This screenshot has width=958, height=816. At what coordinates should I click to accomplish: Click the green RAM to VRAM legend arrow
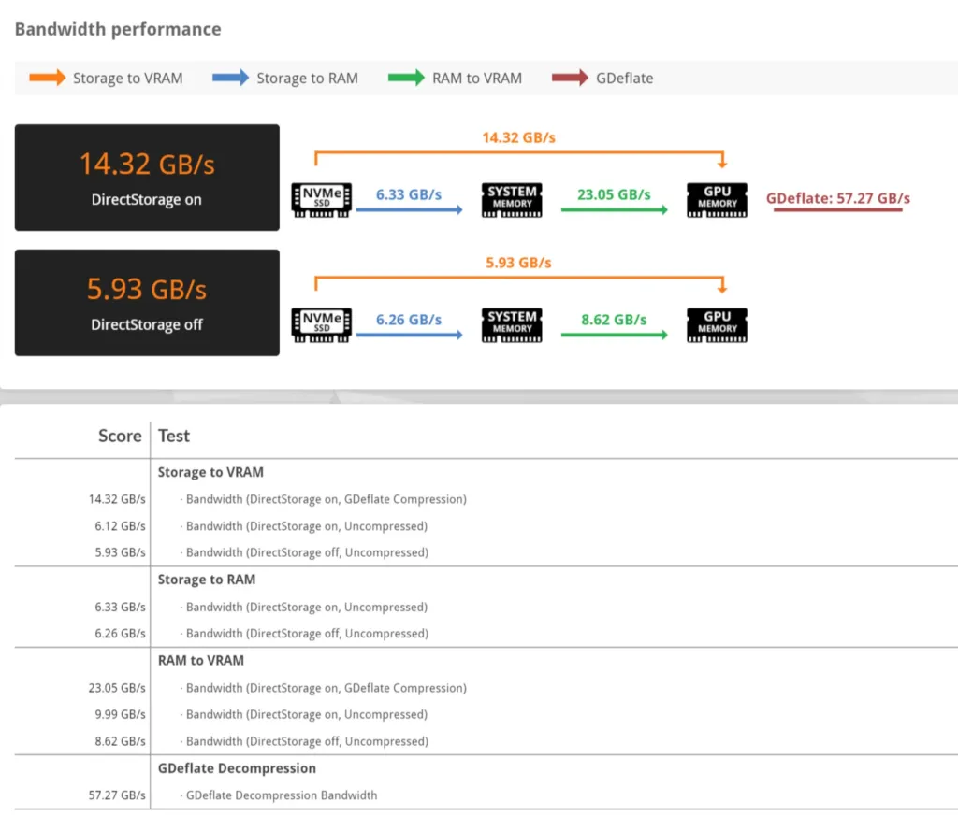pyautogui.click(x=406, y=78)
